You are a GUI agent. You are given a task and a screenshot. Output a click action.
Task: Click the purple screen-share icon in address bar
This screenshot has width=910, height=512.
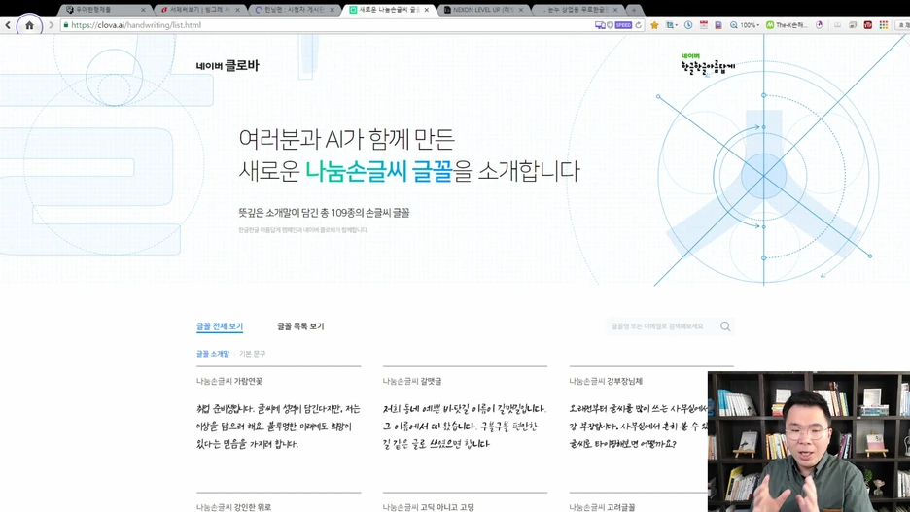[600, 25]
